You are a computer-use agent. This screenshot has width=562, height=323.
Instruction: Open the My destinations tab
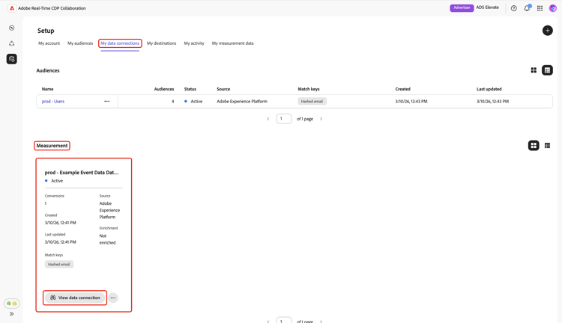[x=162, y=43]
